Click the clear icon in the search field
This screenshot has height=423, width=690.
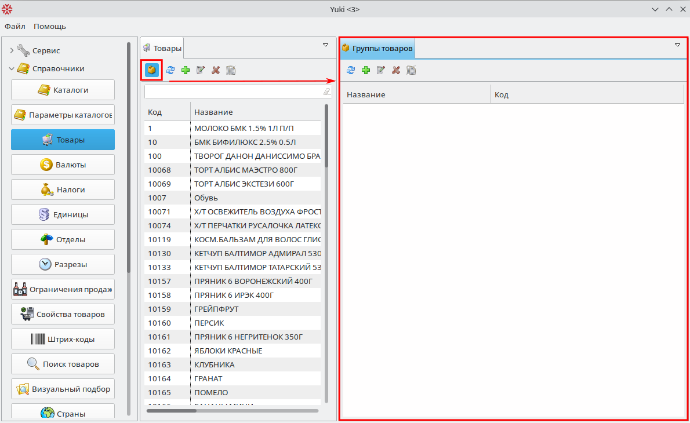pyautogui.click(x=326, y=92)
